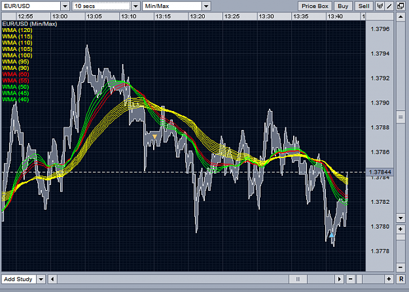The width and height of the screenshot is (409, 292).
Task: Click the 1.3790 price axis label
Action: pyautogui.click(x=380, y=103)
